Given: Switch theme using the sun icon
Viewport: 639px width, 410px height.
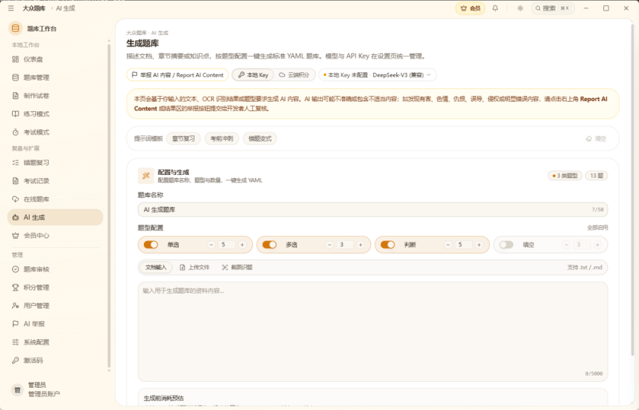Looking at the screenshot, I should (x=520, y=8).
